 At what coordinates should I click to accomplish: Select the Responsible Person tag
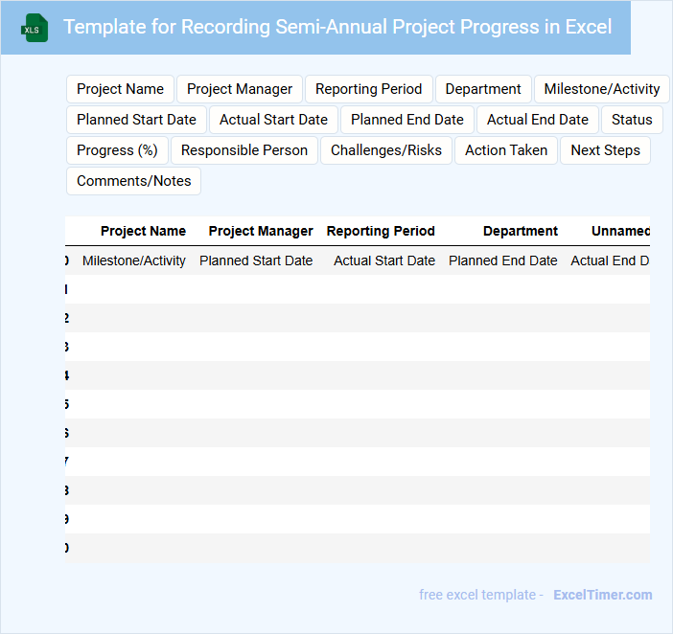tap(244, 150)
